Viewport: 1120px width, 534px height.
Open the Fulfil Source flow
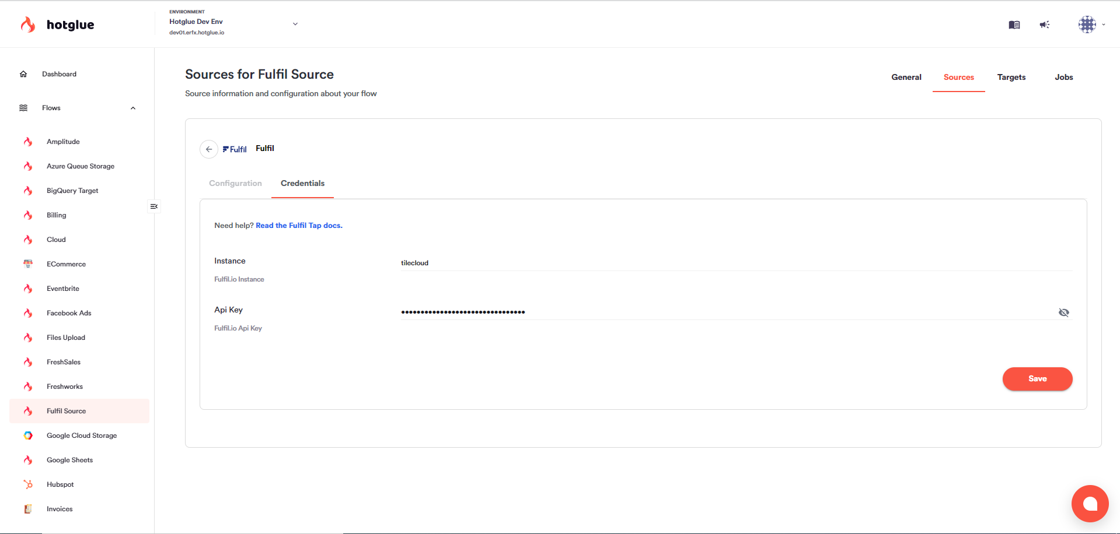coord(79,411)
